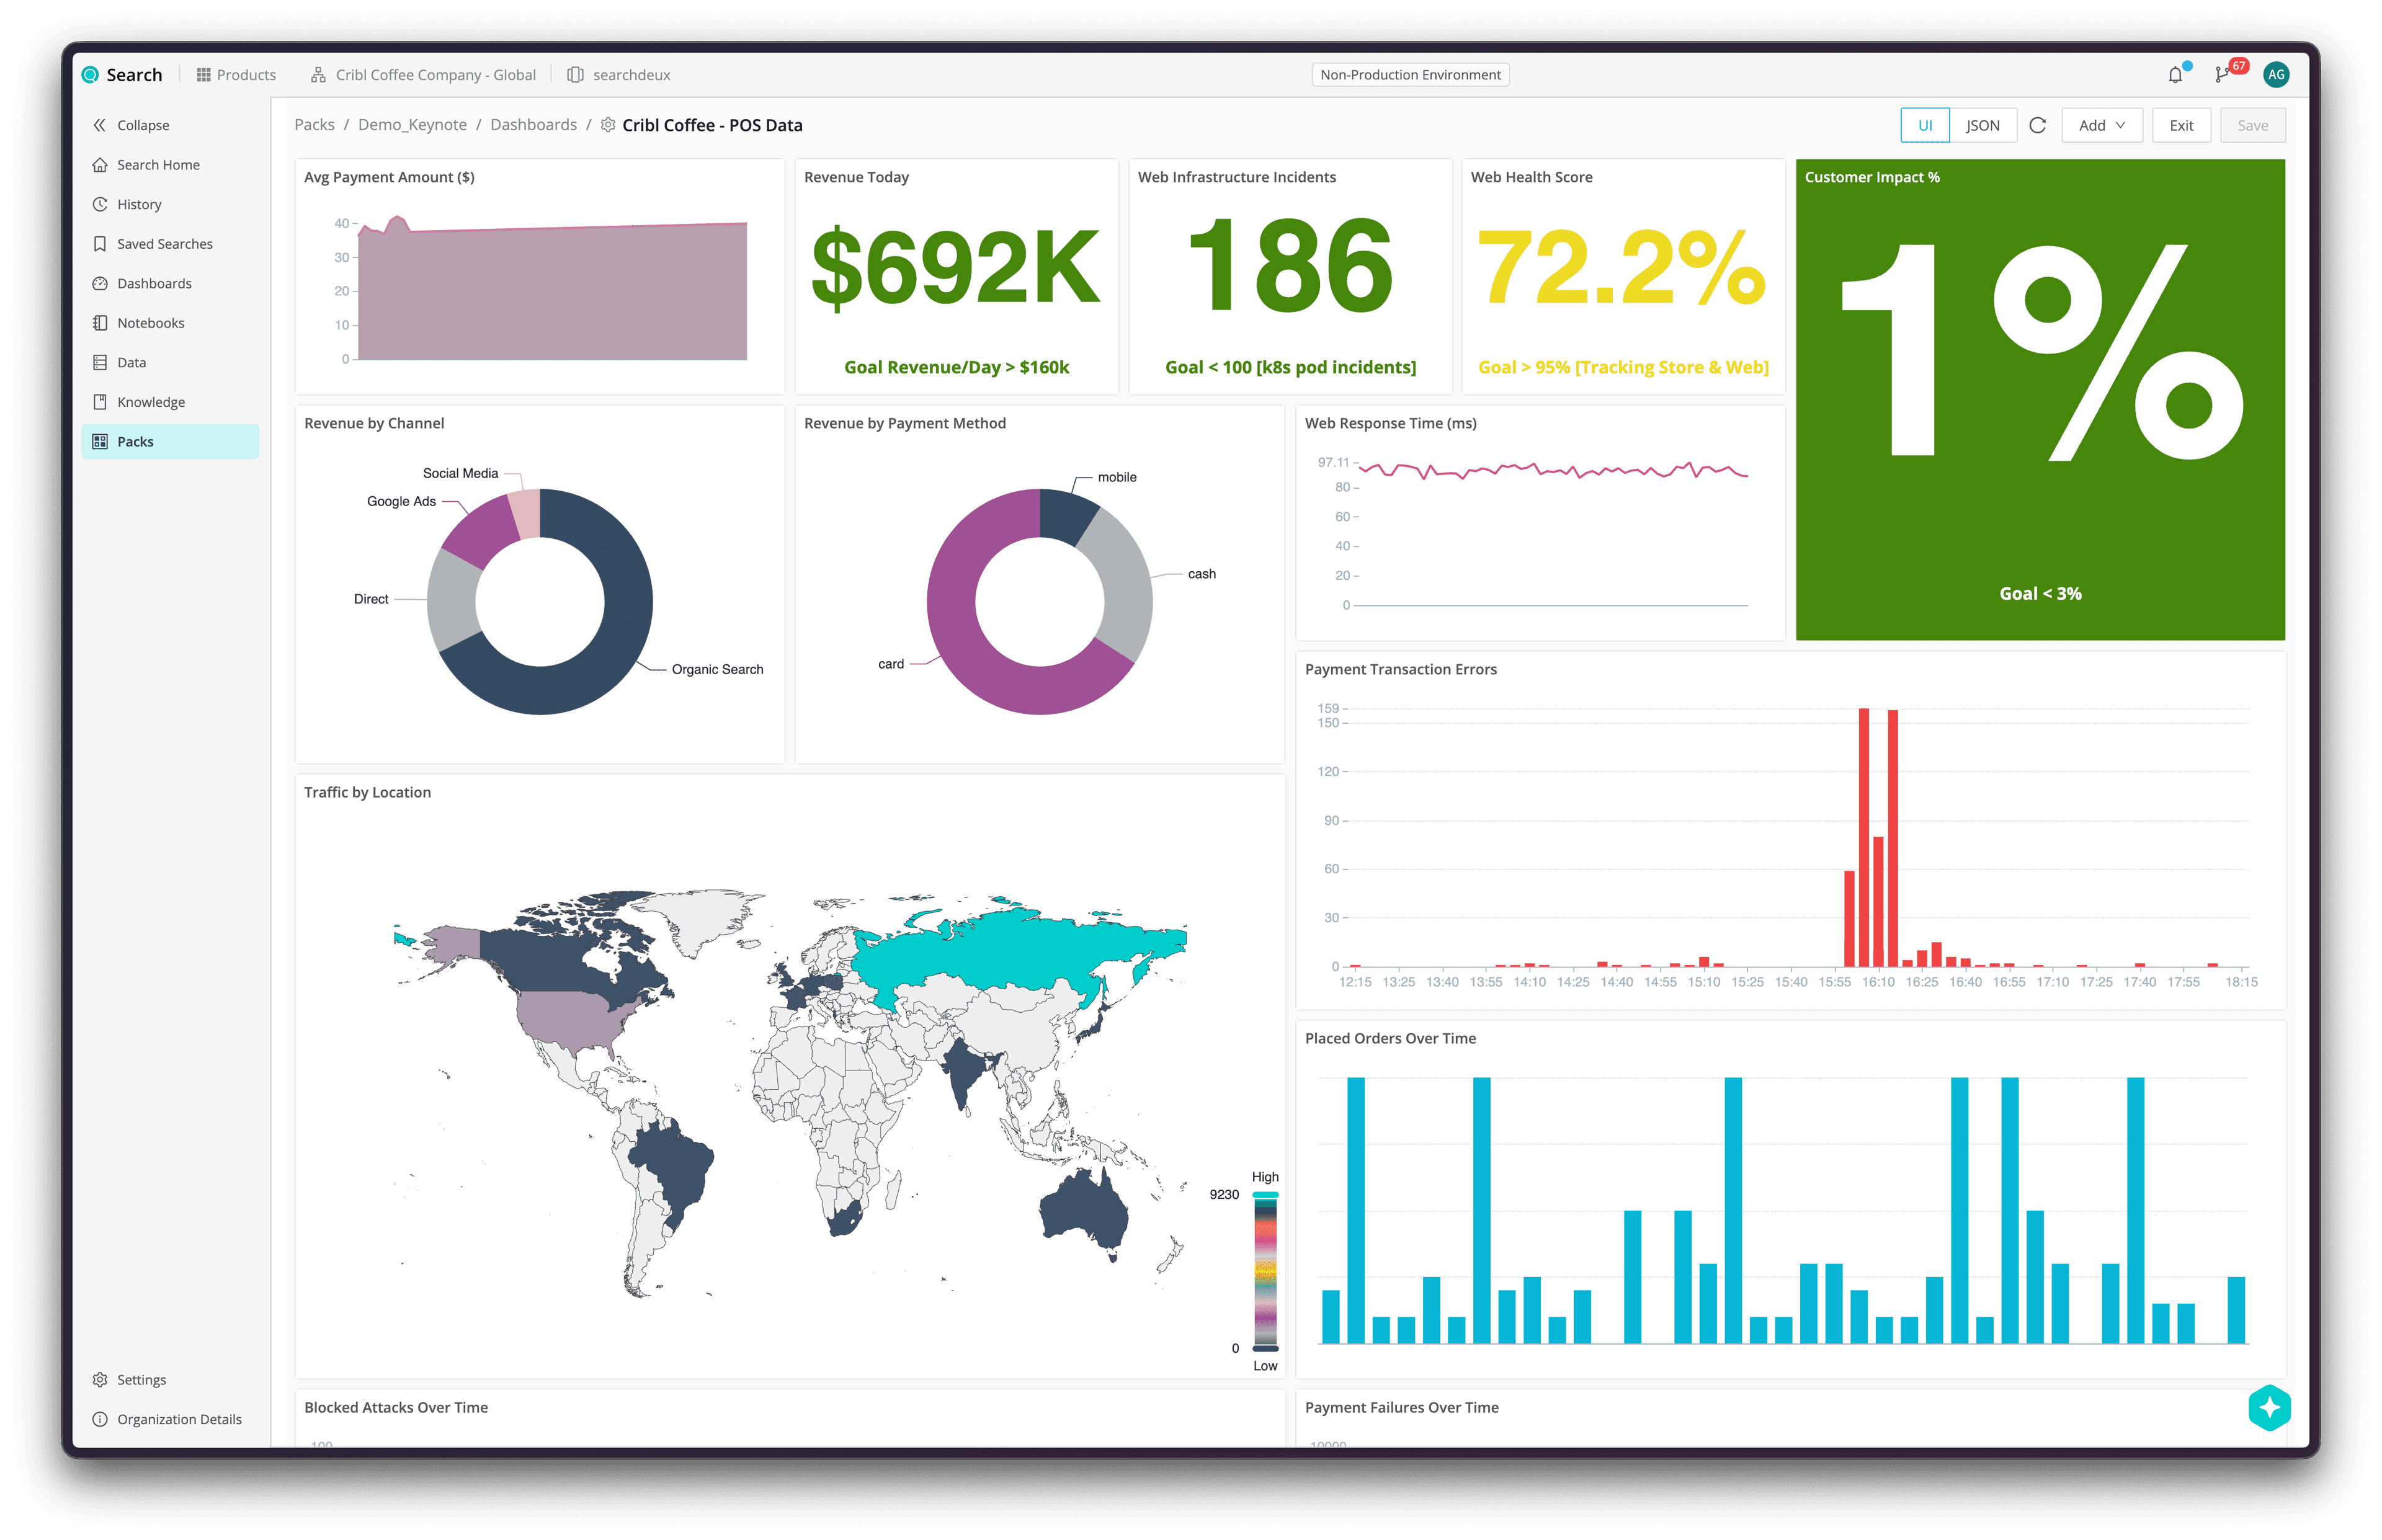Click the Cribl Search logo icon
The width and height of the screenshot is (2382, 1540).
tap(91, 75)
